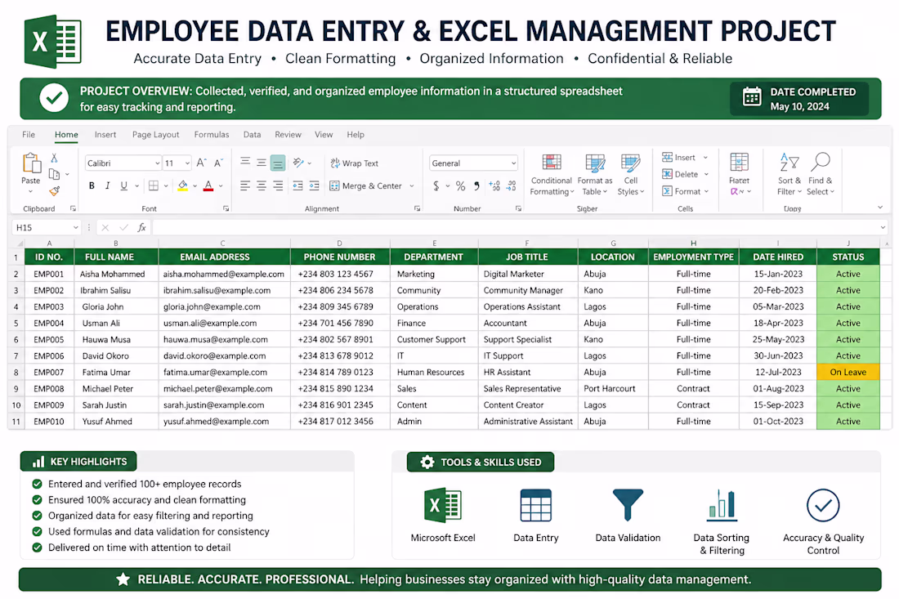Viewport: 899px width, 599px height.
Task: Toggle Wrap Text
Action: (355, 163)
